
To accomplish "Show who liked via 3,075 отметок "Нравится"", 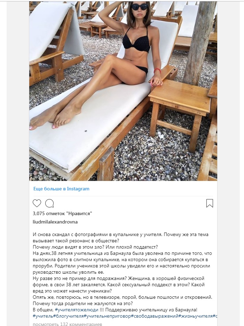I will pos(62,213).
